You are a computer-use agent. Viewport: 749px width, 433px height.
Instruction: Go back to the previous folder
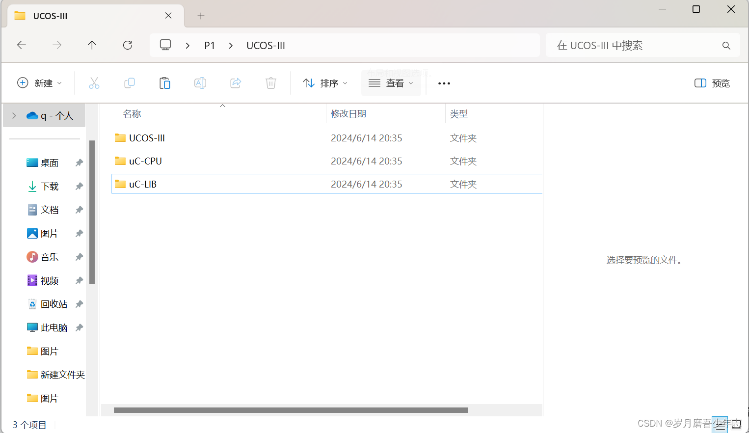click(22, 45)
